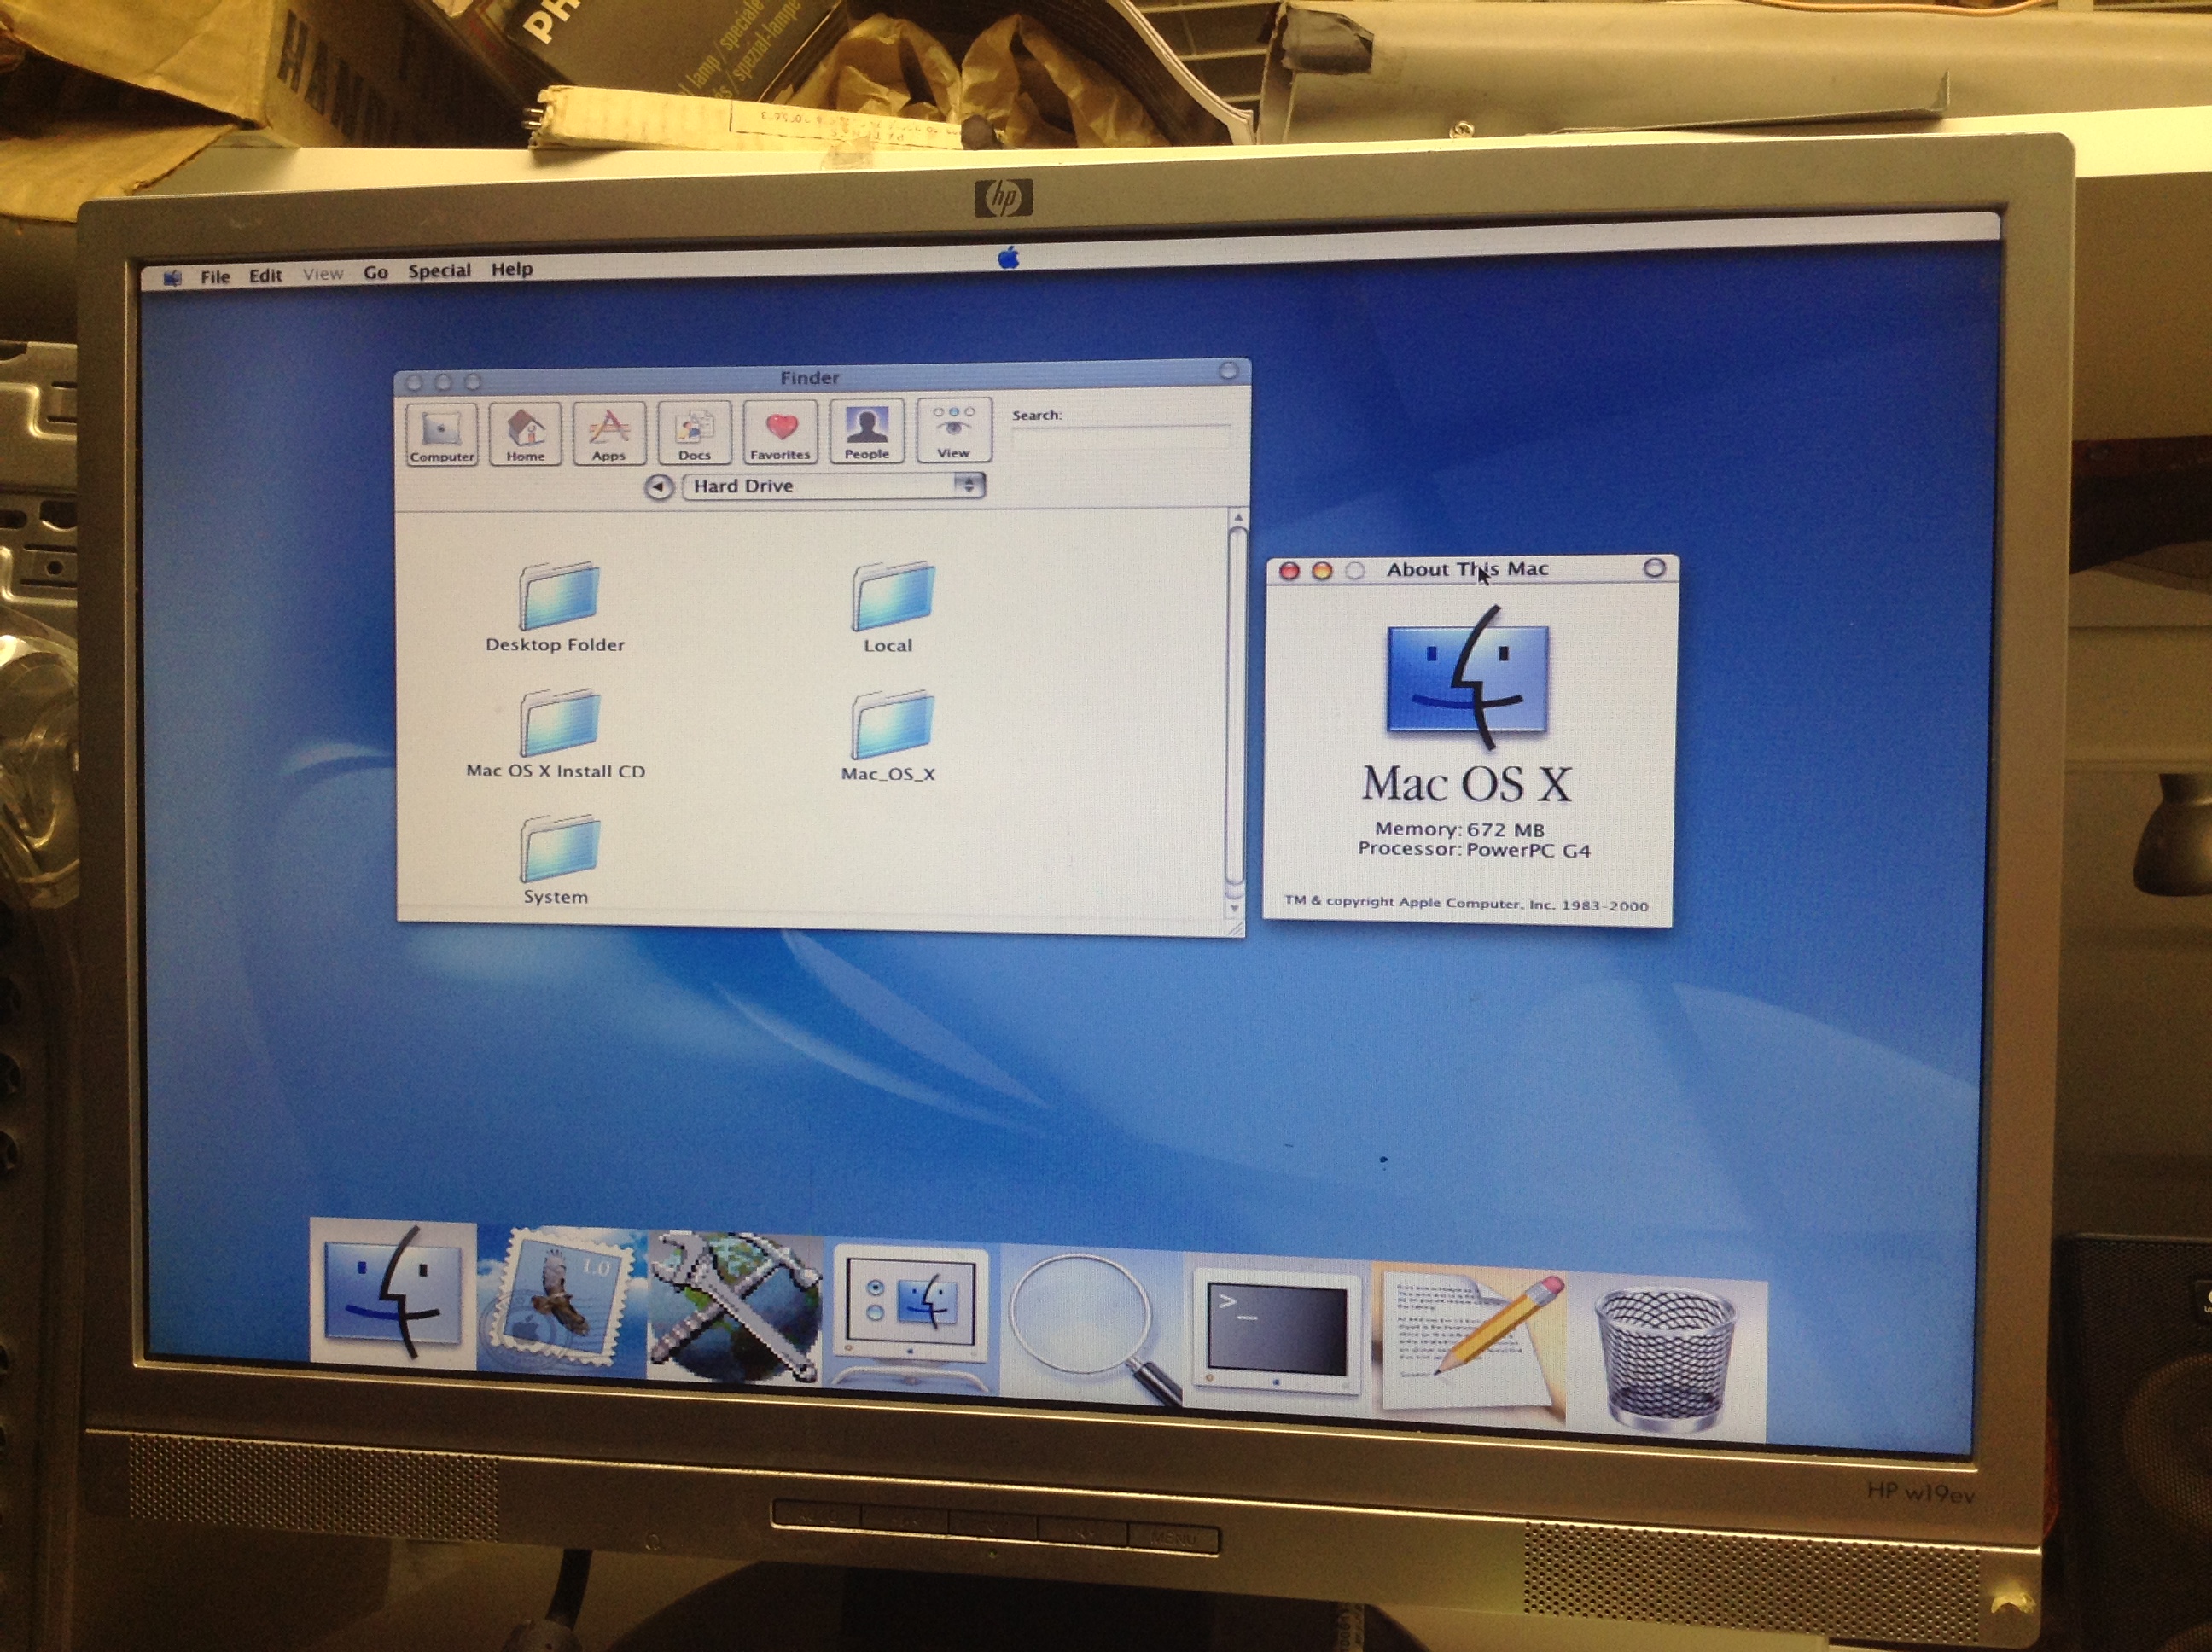Open the Special menu

(439, 271)
